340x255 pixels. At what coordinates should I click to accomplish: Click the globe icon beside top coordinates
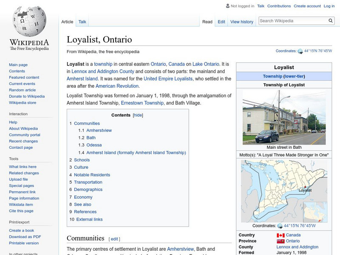click(300, 51)
